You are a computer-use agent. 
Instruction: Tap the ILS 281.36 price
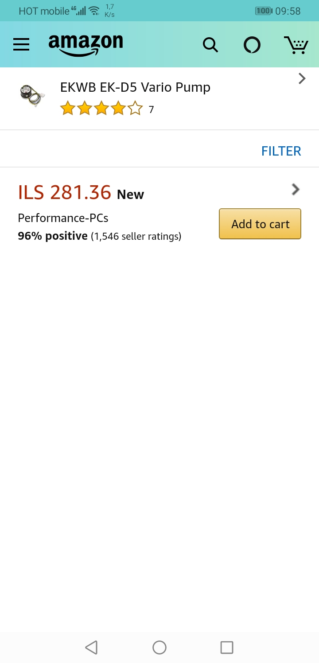[x=64, y=193]
